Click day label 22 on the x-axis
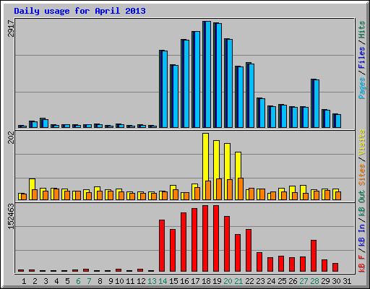This screenshot has width=370, height=289. point(249,281)
